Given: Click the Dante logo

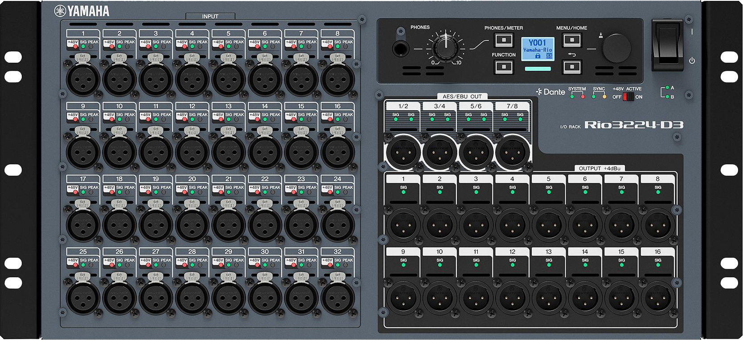Looking at the screenshot, I should pos(550,92).
